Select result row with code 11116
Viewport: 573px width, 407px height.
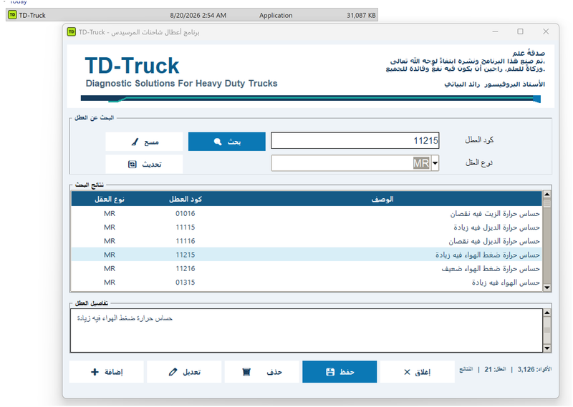(307, 241)
